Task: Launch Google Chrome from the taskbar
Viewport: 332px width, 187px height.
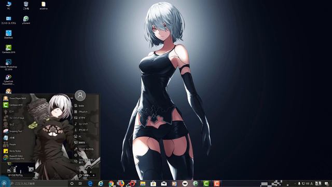Action: pyautogui.click(x=111, y=183)
